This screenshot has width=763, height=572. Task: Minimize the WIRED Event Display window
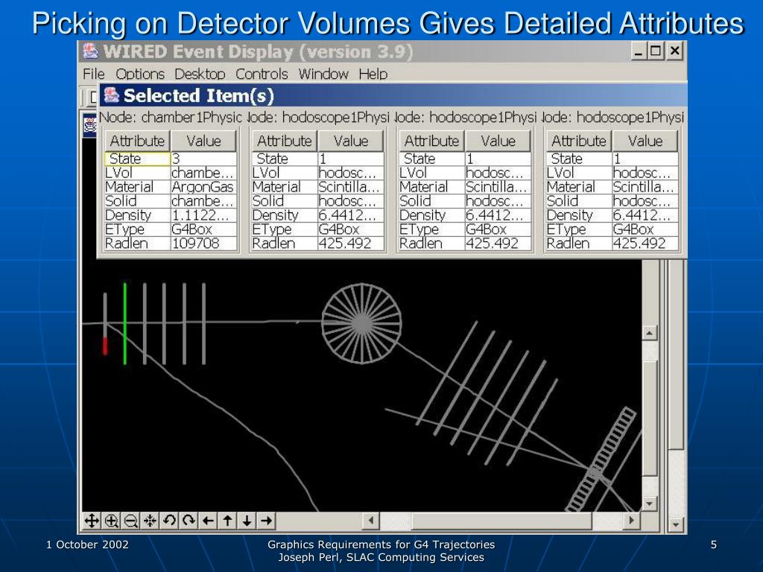tap(639, 51)
